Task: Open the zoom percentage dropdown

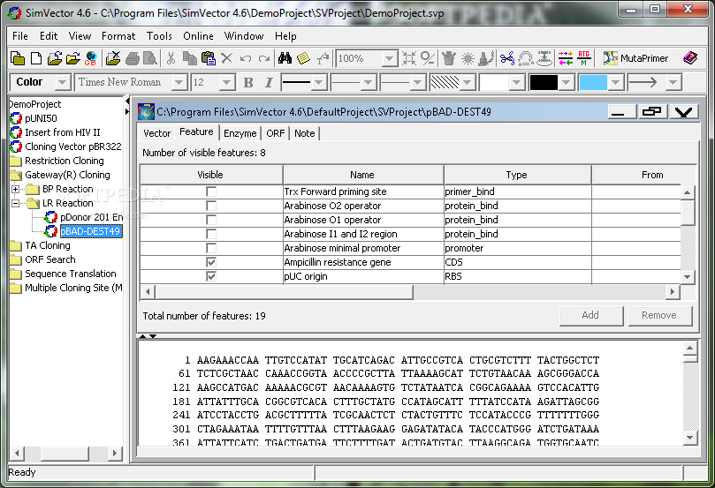Action: point(389,59)
